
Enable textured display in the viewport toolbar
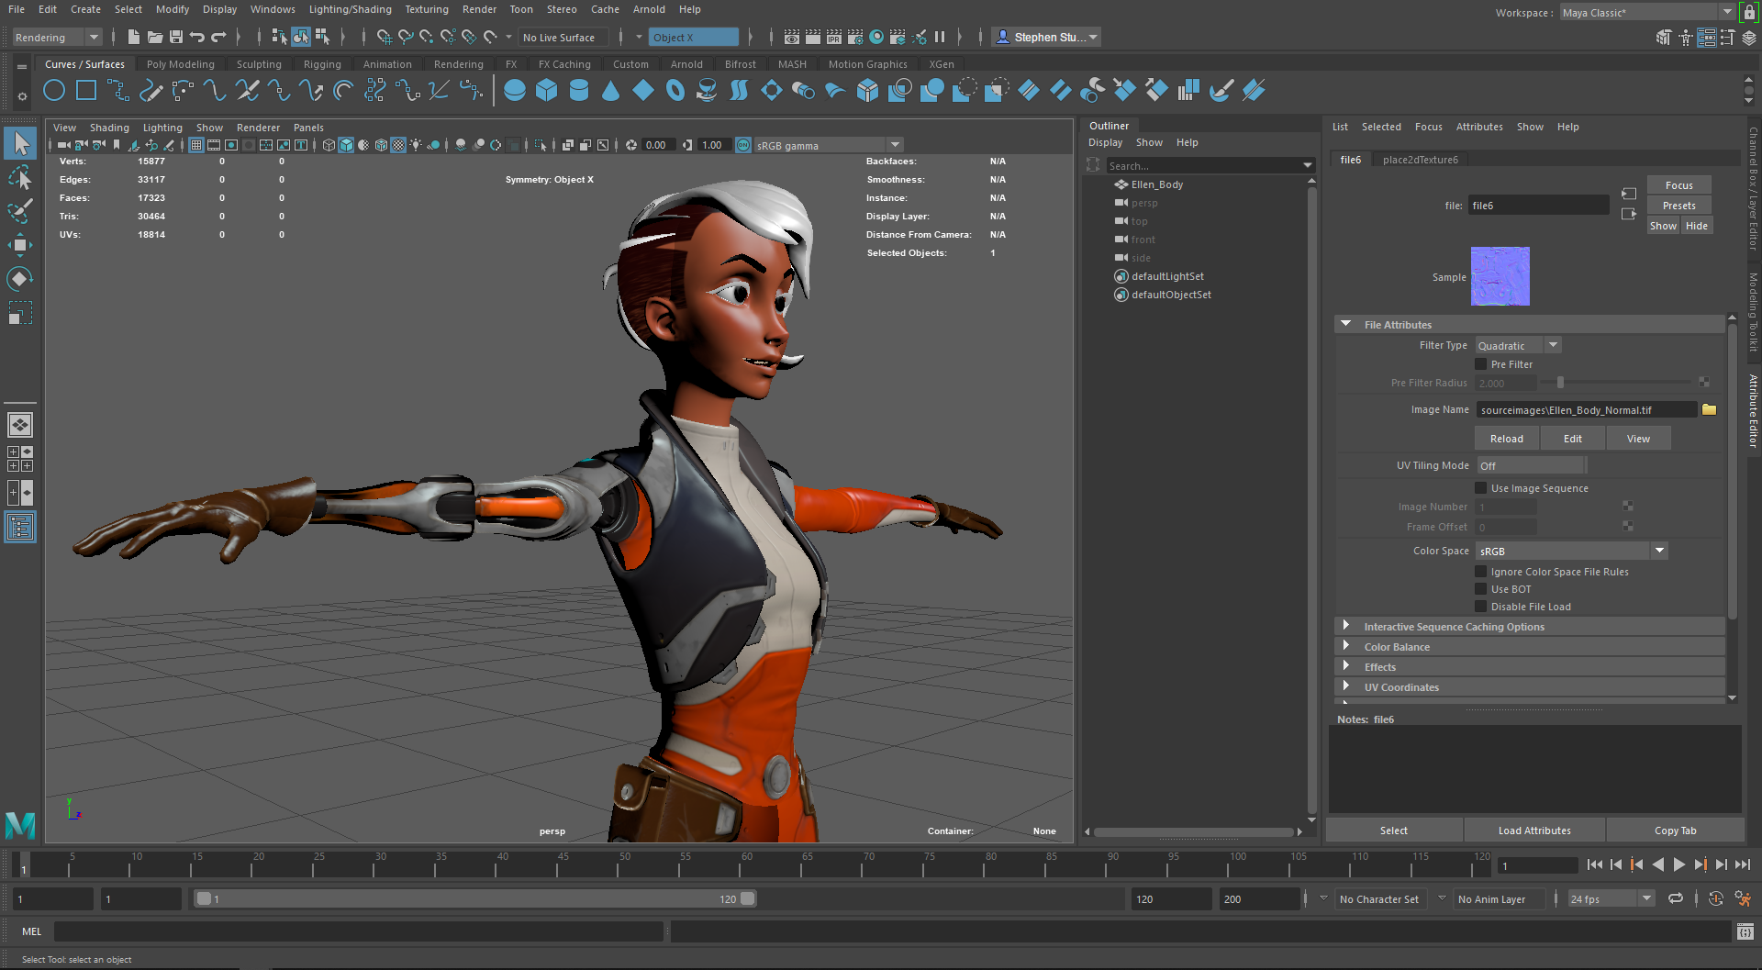(398, 145)
